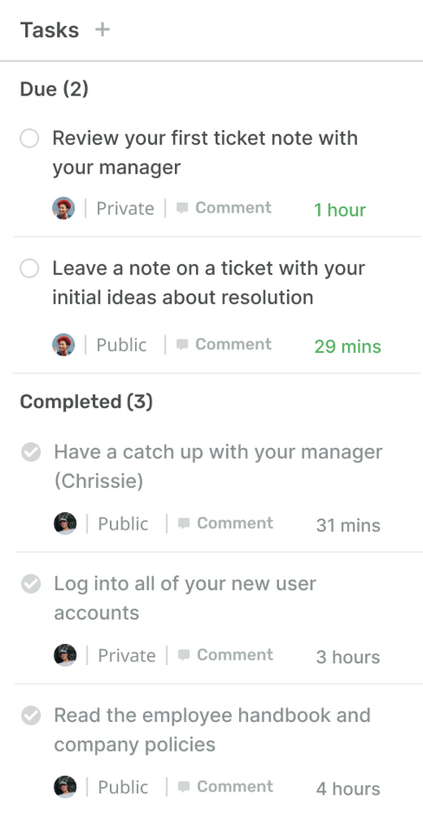The image size is (423, 826).
Task: Uncheck 'Read the employee handbook' task
Action: click(x=31, y=715)
